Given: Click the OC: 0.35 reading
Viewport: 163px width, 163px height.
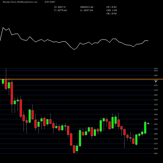Looking at the screenshot, I should (x=111, y=7).
